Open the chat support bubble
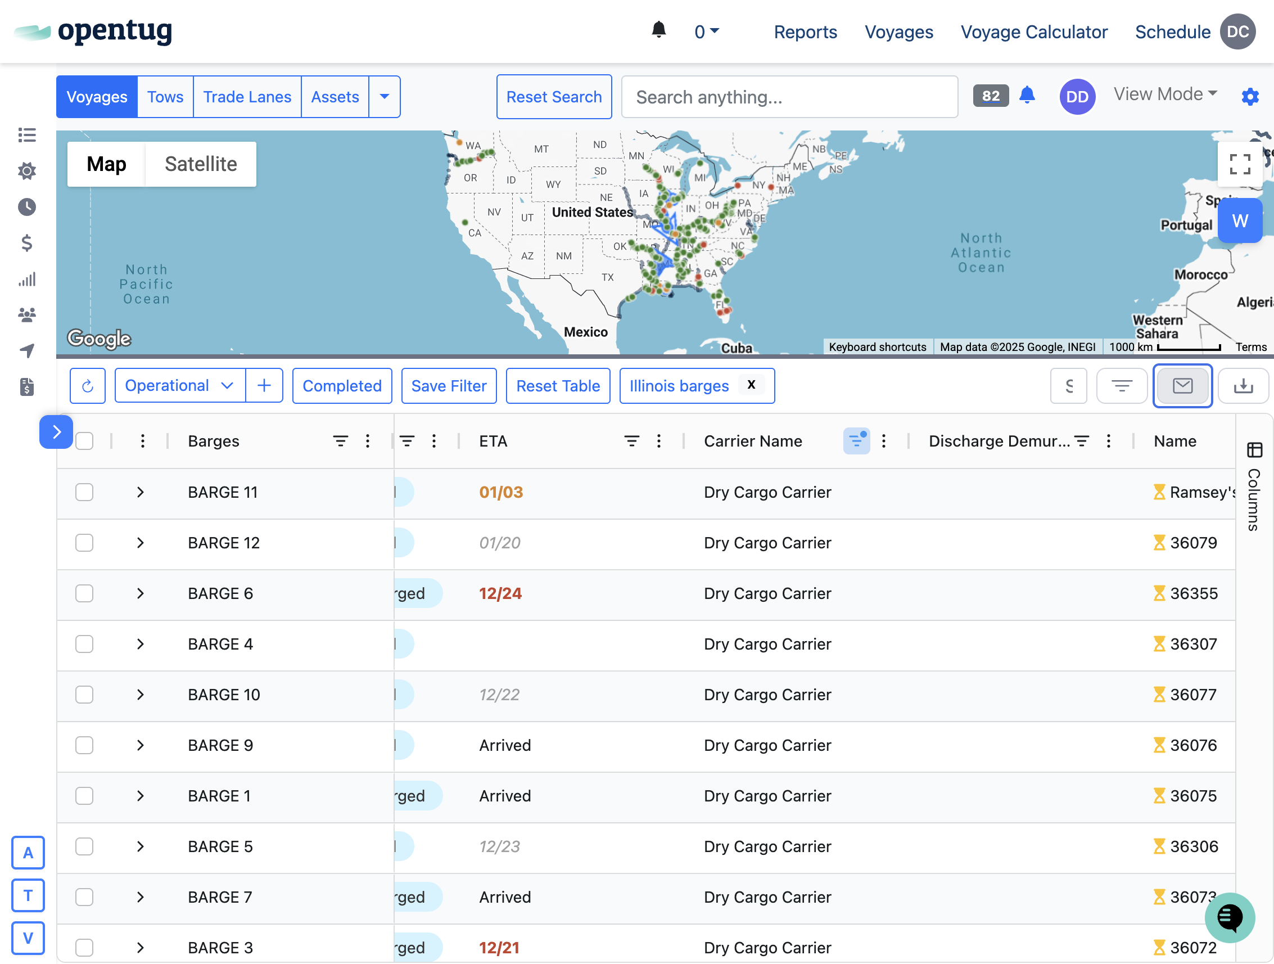 [x=1229, y=917]
